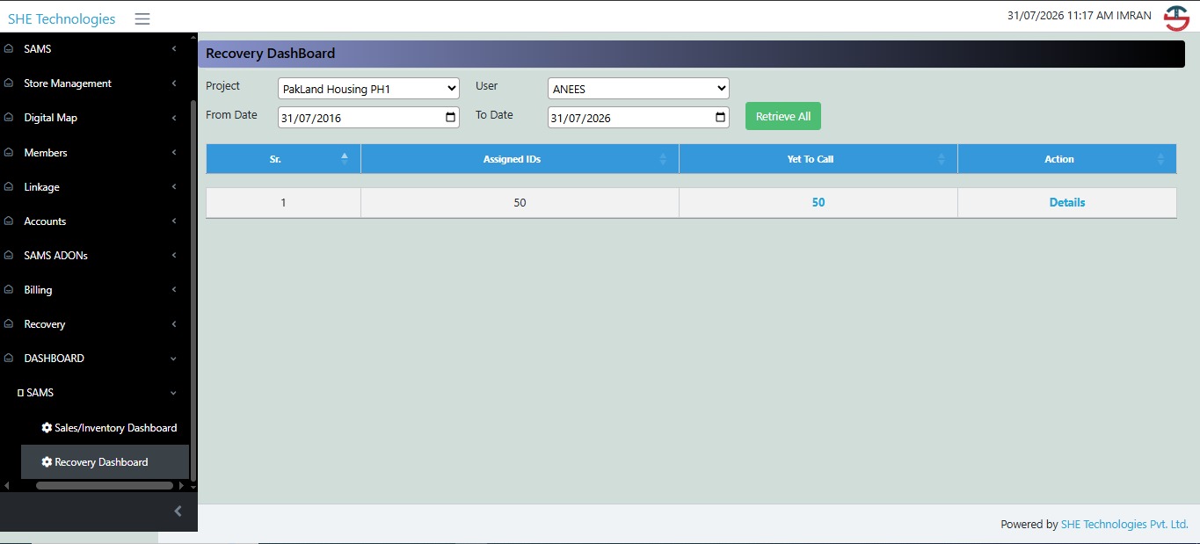Click SHE Technologies brand title
The image size is (1200, 544).
click(62, 18)
